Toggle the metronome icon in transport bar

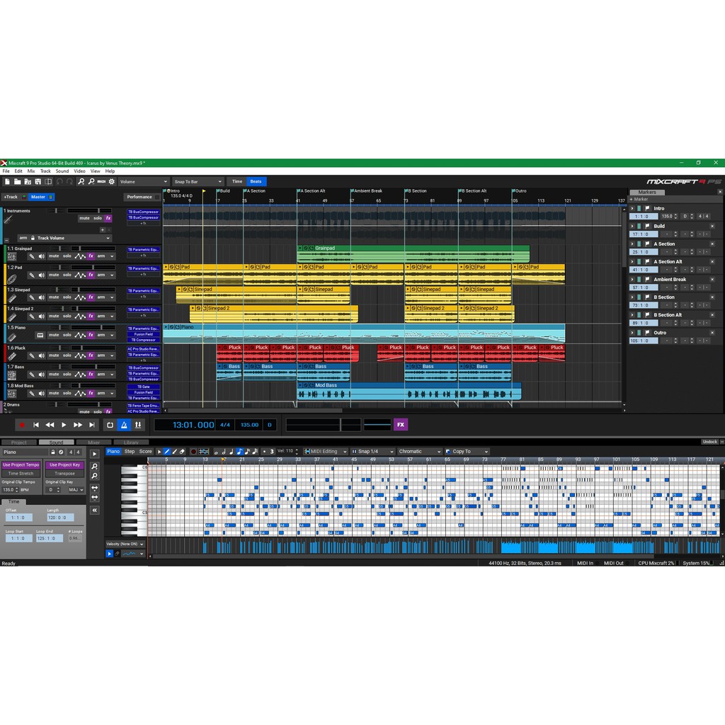tap(124, 425)
